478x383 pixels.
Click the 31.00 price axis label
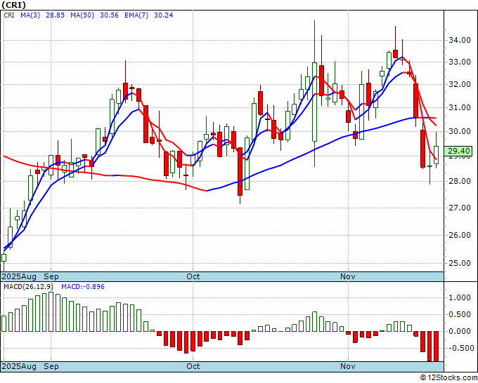coord(459,108)
